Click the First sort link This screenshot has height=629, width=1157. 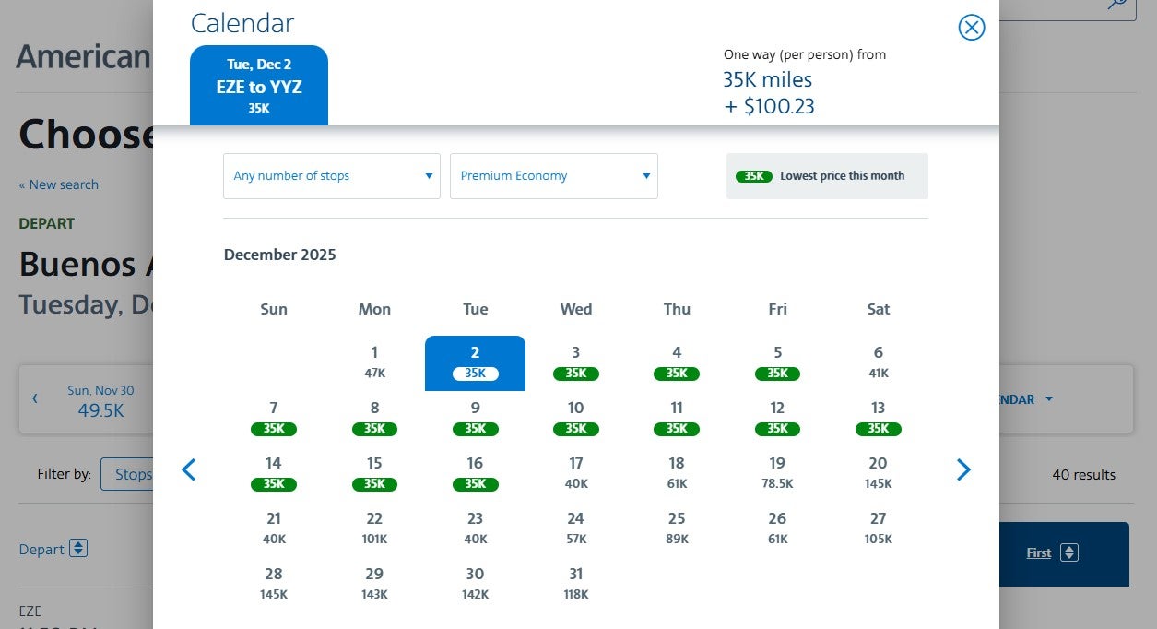tap(1039, 552)
